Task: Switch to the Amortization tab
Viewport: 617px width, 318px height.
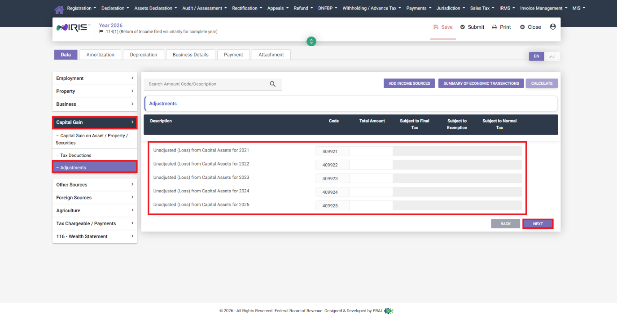Action: coord(101,55)
